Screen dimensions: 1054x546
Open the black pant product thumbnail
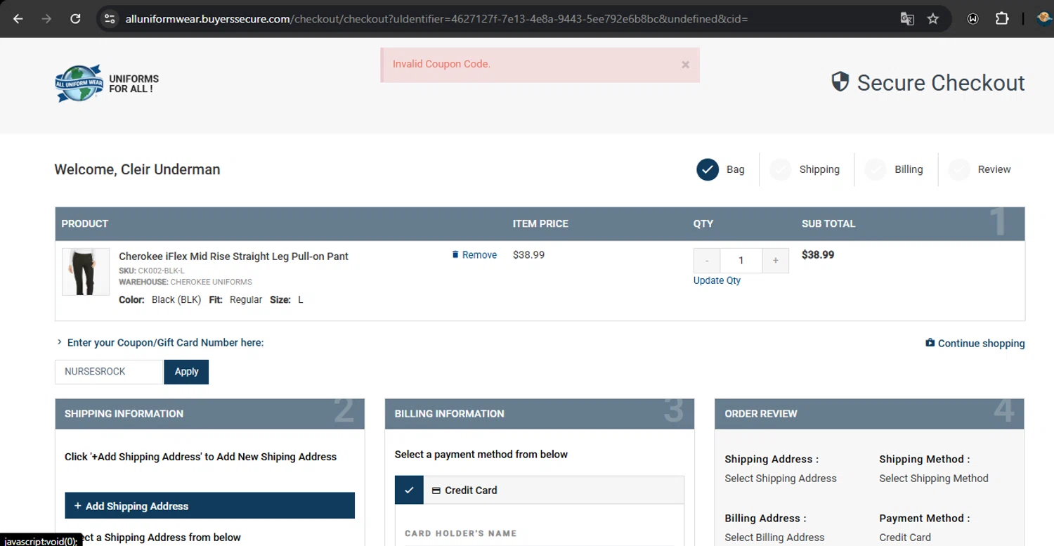(86, 272)
